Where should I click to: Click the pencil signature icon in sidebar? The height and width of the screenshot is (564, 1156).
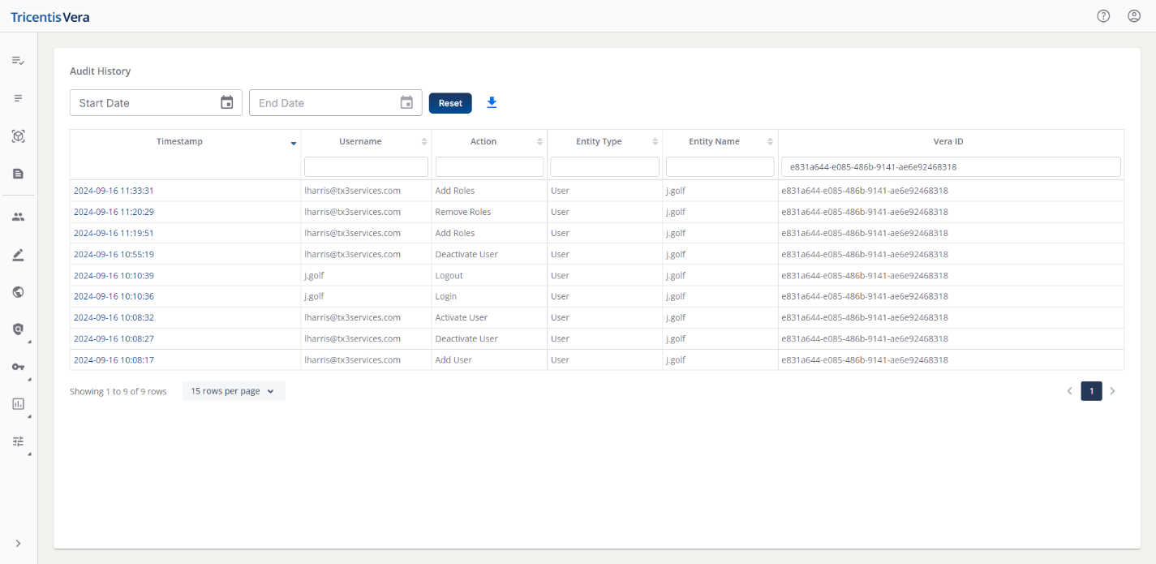point(18,255)
